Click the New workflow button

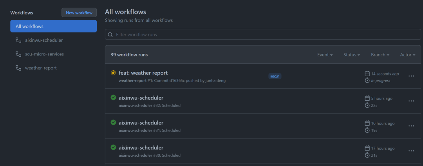click(79, 12)
